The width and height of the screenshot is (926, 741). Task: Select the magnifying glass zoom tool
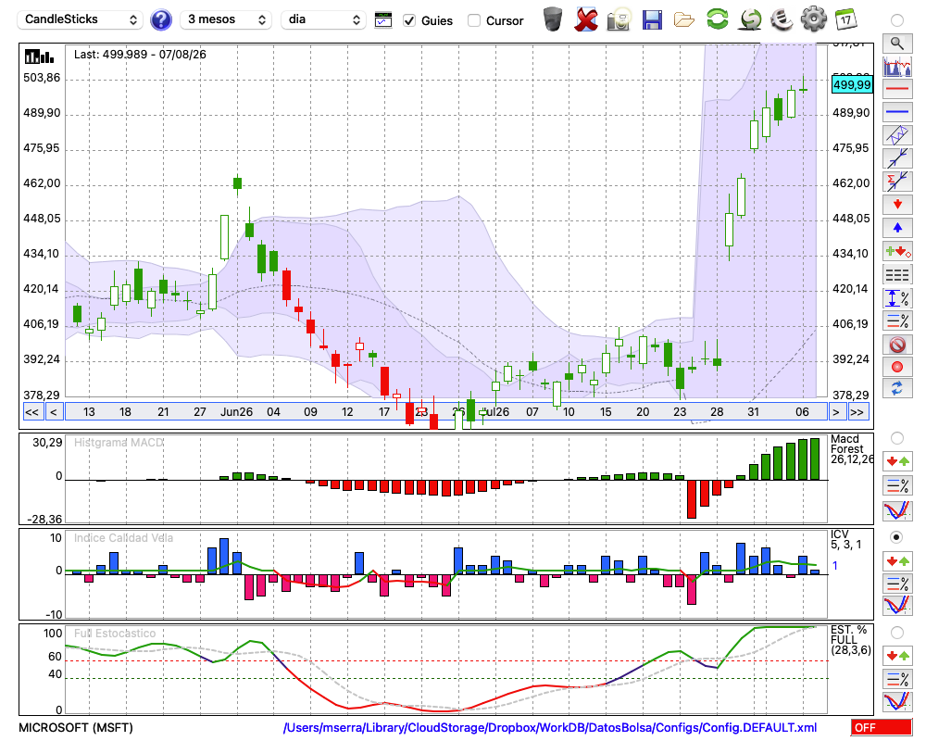[x=897, y=44]
